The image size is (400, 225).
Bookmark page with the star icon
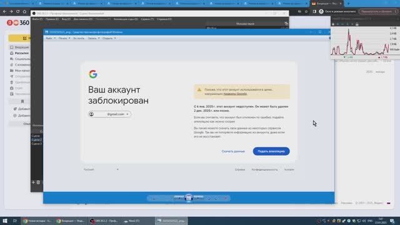[x=306, y=11]
